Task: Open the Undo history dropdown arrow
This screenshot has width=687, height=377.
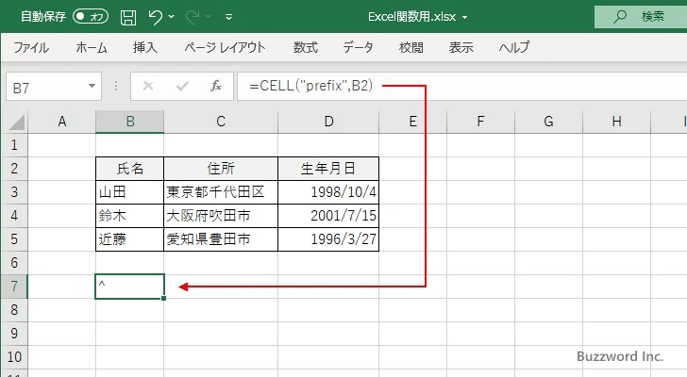Action: [172, 17]
